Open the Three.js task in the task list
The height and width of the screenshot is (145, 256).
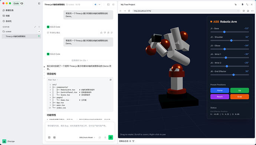21,36
